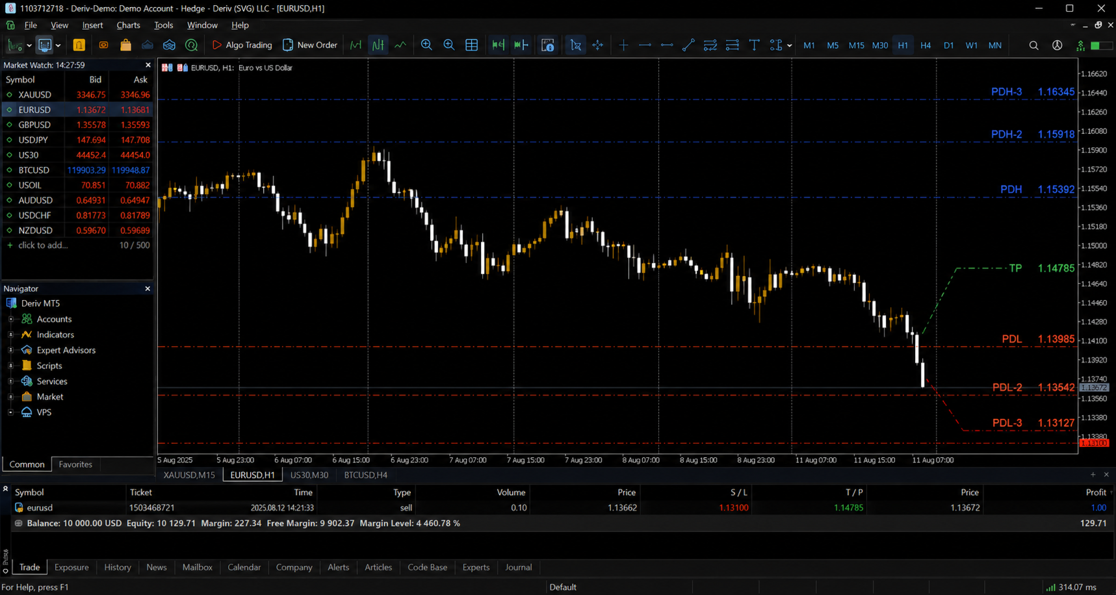
Task: Switch chart to candlestick style
Action: click(378, 45)
